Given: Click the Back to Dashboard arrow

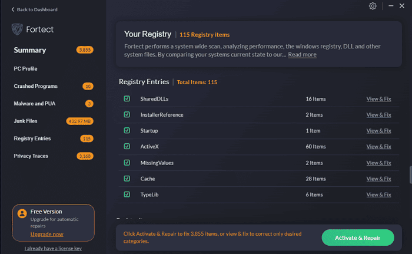Looking at the screenshot, I should (13, 10).
